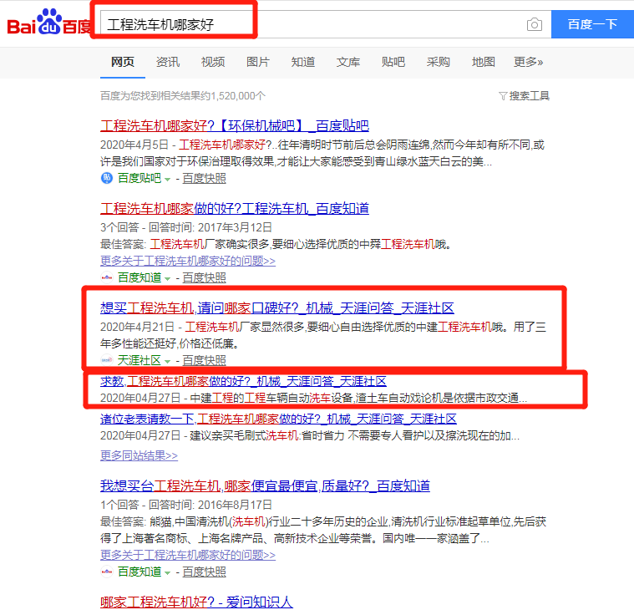Open result 想买工程洗车机,请问哪家口碑好
The width and height of the screenshot is (634, 615).
pyautogui.click(x=277, y=308)
